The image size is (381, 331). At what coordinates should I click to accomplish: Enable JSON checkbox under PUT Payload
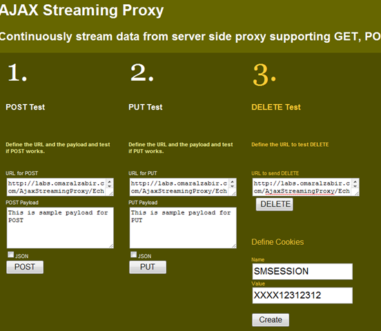(x=134, y=254)
